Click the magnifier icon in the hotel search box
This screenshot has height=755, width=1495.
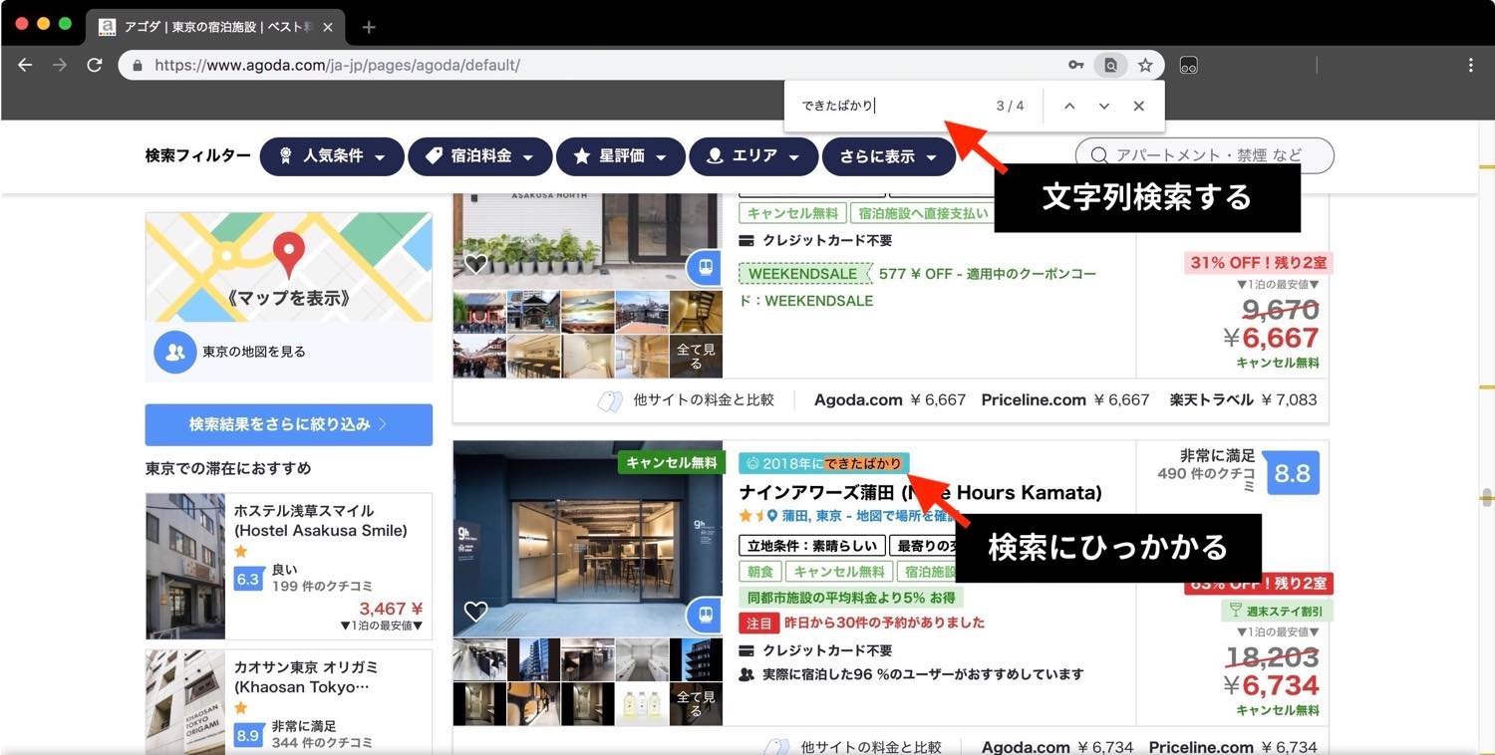click(x=1098, y=155)
